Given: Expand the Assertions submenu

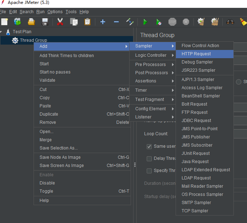Looking at the screenshot, I should click(152, 81).
